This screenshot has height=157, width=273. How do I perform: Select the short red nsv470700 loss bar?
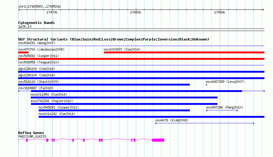click(x=23, y=52)
